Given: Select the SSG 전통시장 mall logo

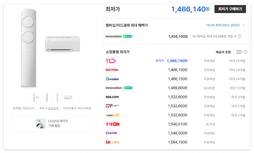Looking at the screenshot, I should pos(112,106).
